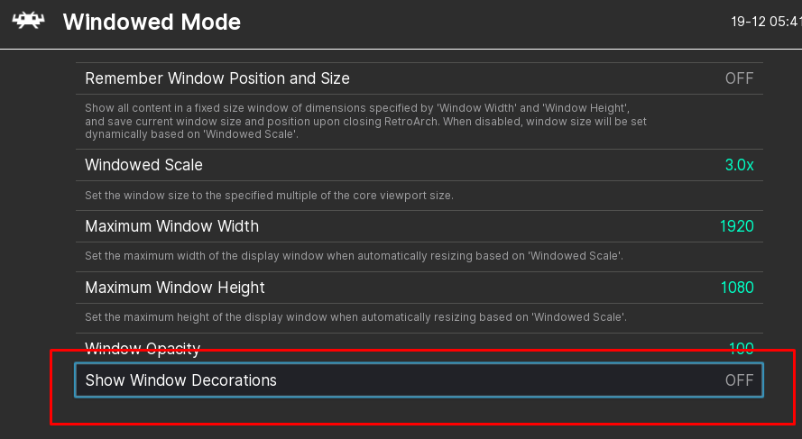Click the fixed size window description text

pyautogui.click(x=365, y=121)
